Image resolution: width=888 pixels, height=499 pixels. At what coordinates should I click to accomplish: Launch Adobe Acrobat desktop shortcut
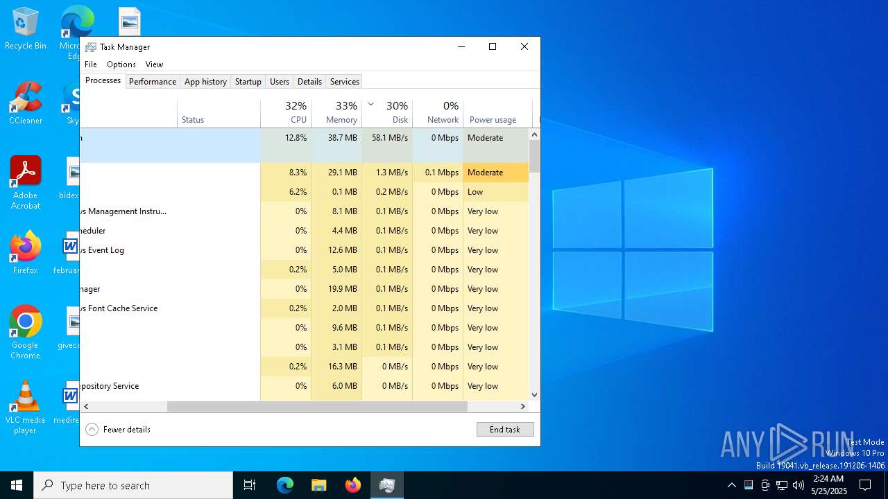point(26,183)
